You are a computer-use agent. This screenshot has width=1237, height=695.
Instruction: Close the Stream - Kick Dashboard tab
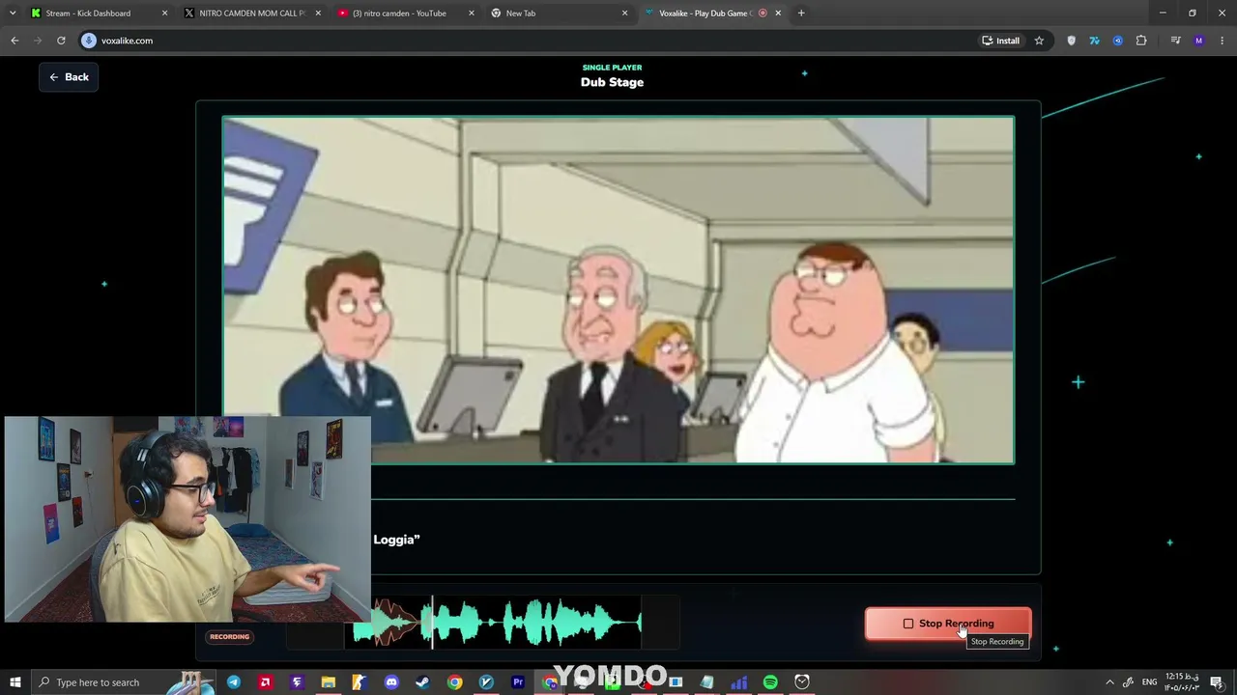[x=164, y=14]
